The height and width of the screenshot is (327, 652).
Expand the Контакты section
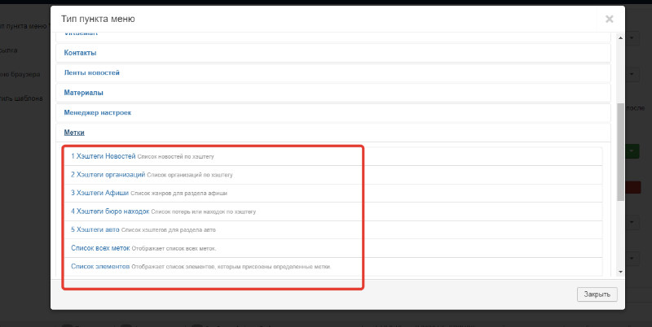[81, 53]
